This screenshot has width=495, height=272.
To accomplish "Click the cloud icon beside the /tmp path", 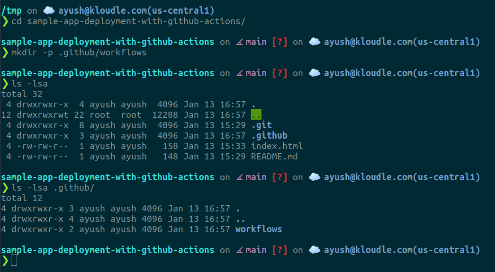I will click(x=49, y=10).
